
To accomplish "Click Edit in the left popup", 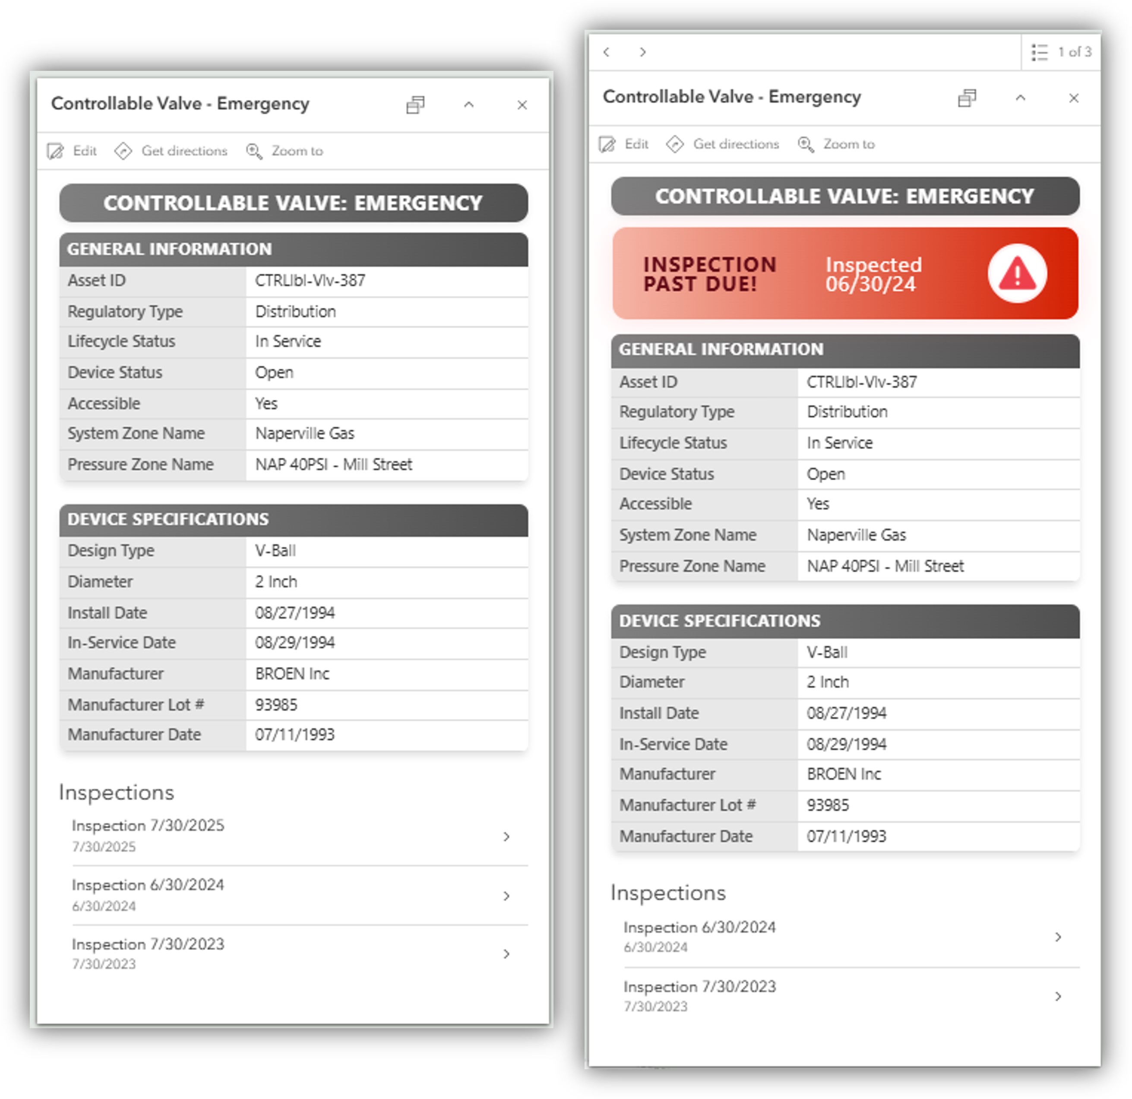I will 72,151.
